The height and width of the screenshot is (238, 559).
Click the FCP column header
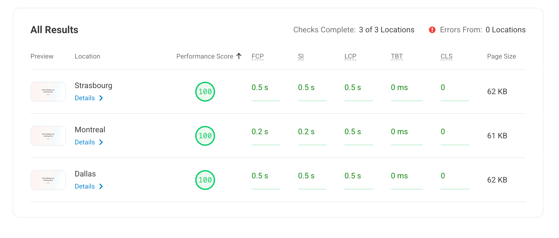[x=258, y=56]
